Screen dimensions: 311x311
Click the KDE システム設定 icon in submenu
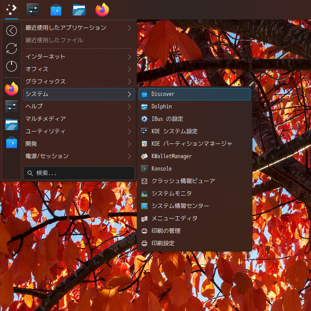[x=144, y=132]
